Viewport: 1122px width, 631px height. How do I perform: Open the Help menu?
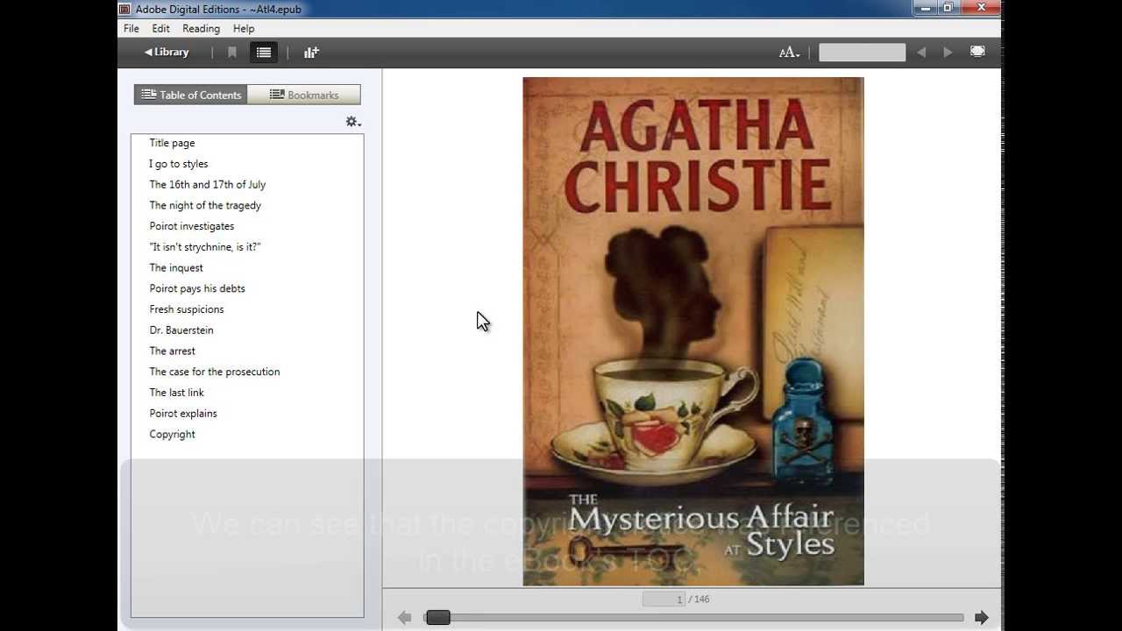tap(244, 29)
